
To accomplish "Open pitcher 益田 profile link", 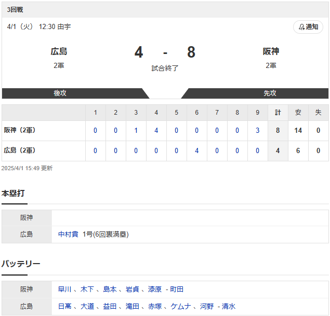I will tap(110, 306).
